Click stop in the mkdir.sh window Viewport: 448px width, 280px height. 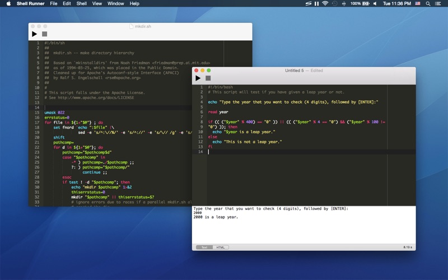pos(44,34)
